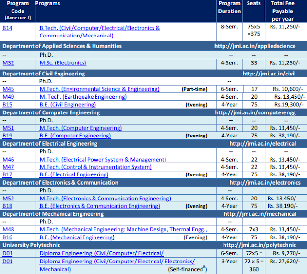Screen dimensions: 307x274
Task: Open M.Tech. (Mechanical Engineering: Machine Design link
Action: [x=123, y=229]
